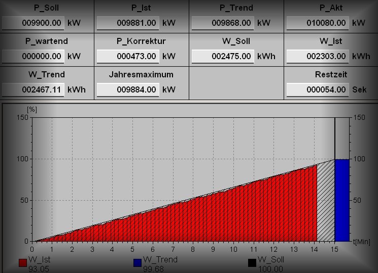Click the P_Trend value field
The width and height of the screenshot is (378, 273).
223,23
